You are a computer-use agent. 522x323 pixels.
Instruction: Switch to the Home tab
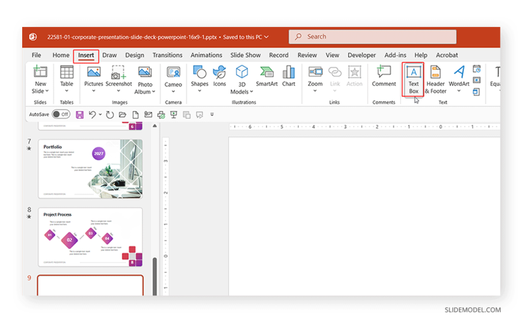(61, 55)
